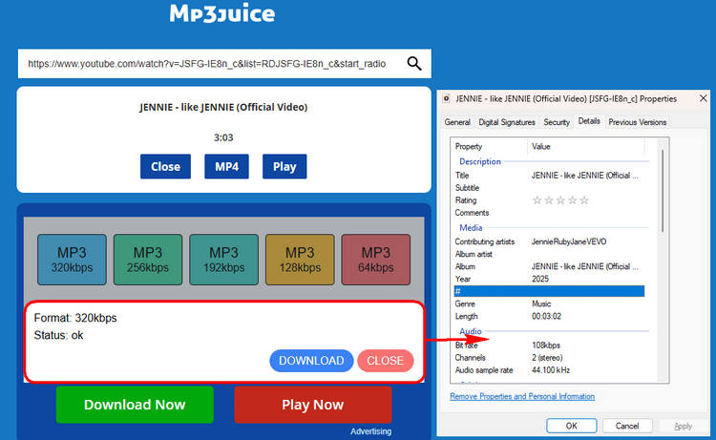Set the third rating star

pos(560,199)
